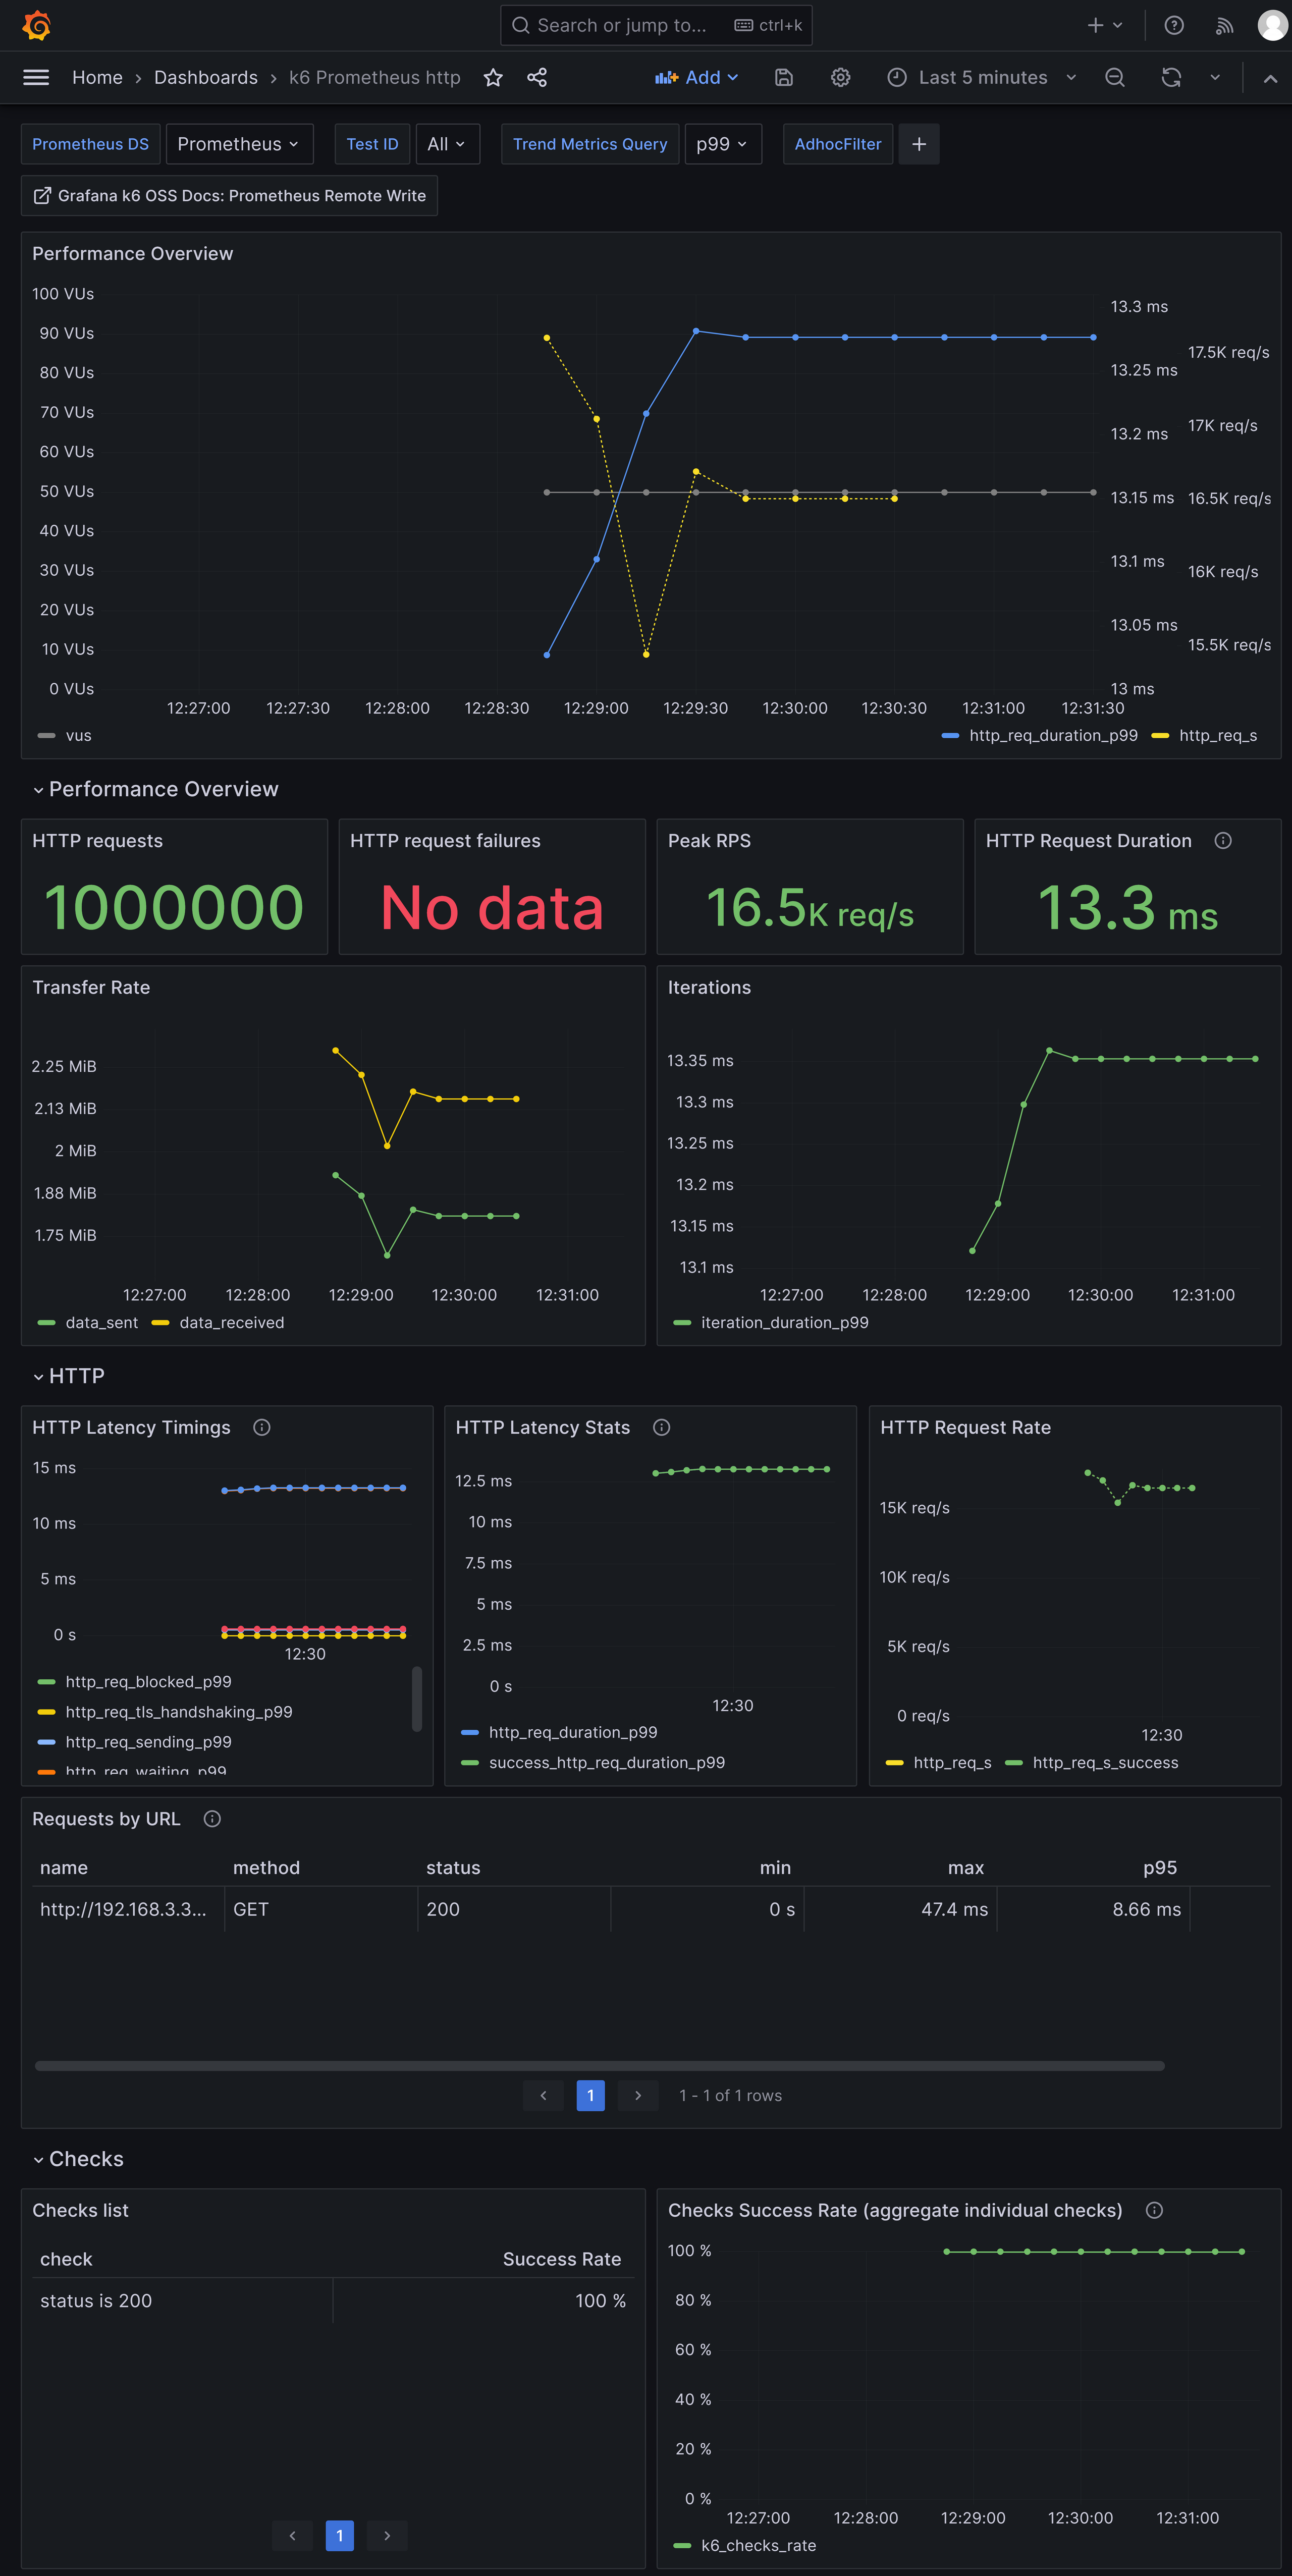Viewport: 1292px width, 2576px height.
Task: Open dashboard settings gear
Action: tap(841, 77)
